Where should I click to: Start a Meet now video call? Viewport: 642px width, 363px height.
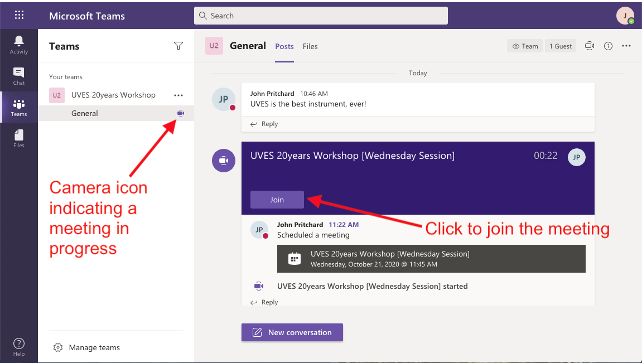click(x=590, y=46)
